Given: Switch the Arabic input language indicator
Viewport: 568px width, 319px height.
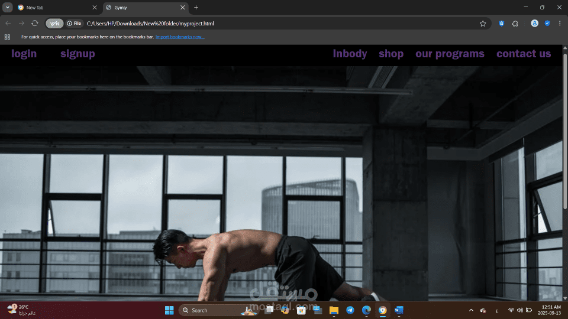Looking at the screenshot, I should (x=497, y=311).
